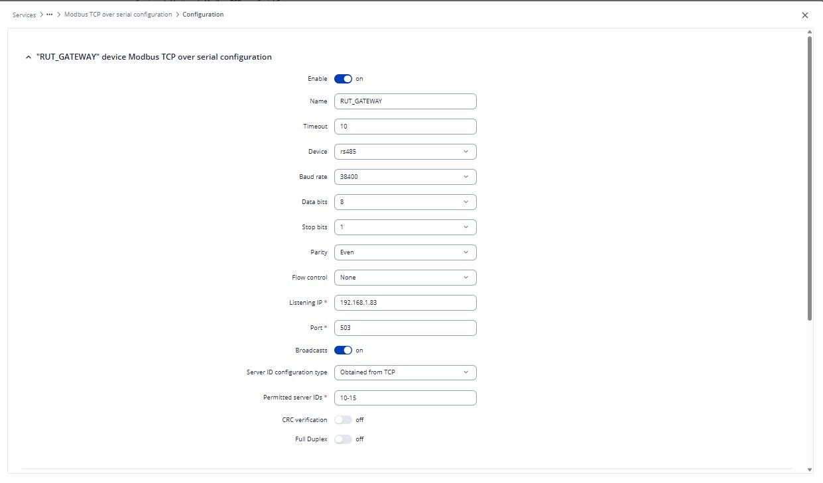Viewport: 823px width, 483px height.
Task: Disable the Enable toggle switch
Action: coord(343,79)
